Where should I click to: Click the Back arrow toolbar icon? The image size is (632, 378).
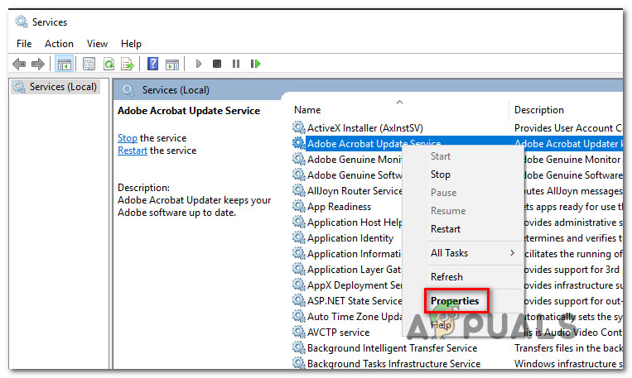coord(19,64)
